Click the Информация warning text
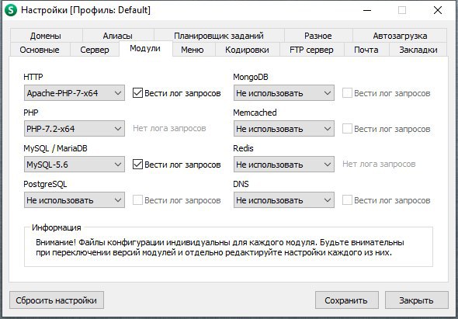The height and width of the screenshot is (319, 458). pyautogui.click(x=220, y=247)
